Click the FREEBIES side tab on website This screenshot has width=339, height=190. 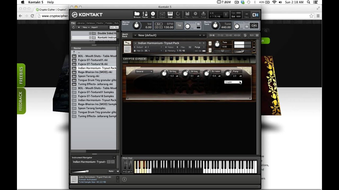tap(21, 75)
